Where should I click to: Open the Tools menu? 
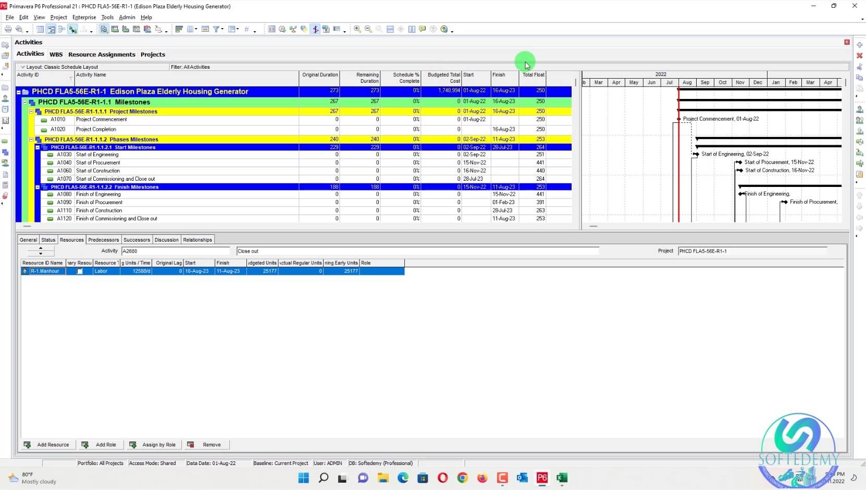(x=107, y=17)
